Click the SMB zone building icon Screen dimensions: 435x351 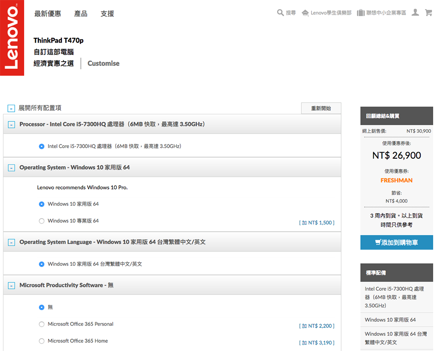coord(361,13)
